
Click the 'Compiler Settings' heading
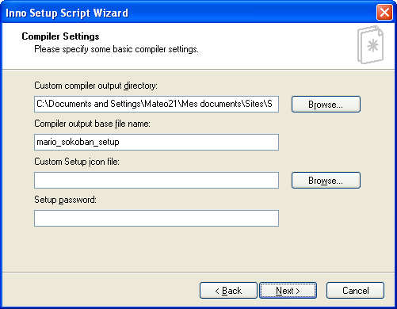60,36
